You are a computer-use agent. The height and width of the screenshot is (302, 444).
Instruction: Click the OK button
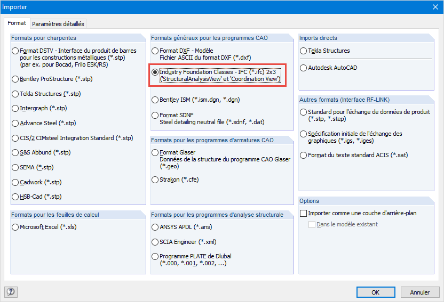tap(376, 292)
